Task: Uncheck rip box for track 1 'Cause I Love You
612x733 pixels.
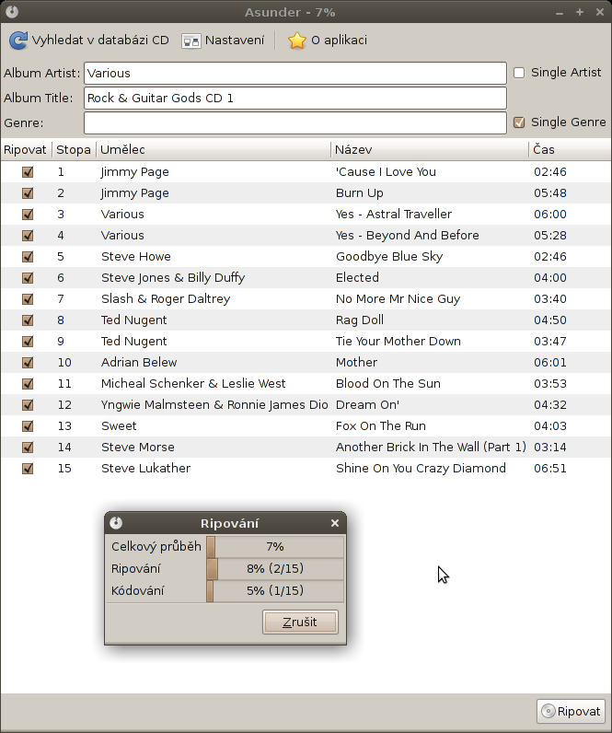Action: (28, 172)
